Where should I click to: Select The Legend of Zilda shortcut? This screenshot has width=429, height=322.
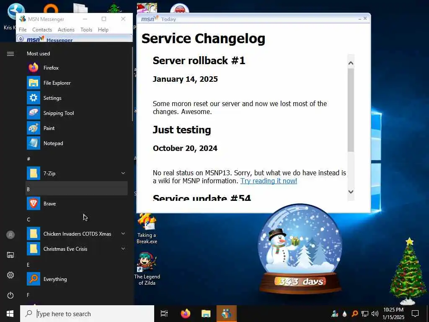point(147,269)
